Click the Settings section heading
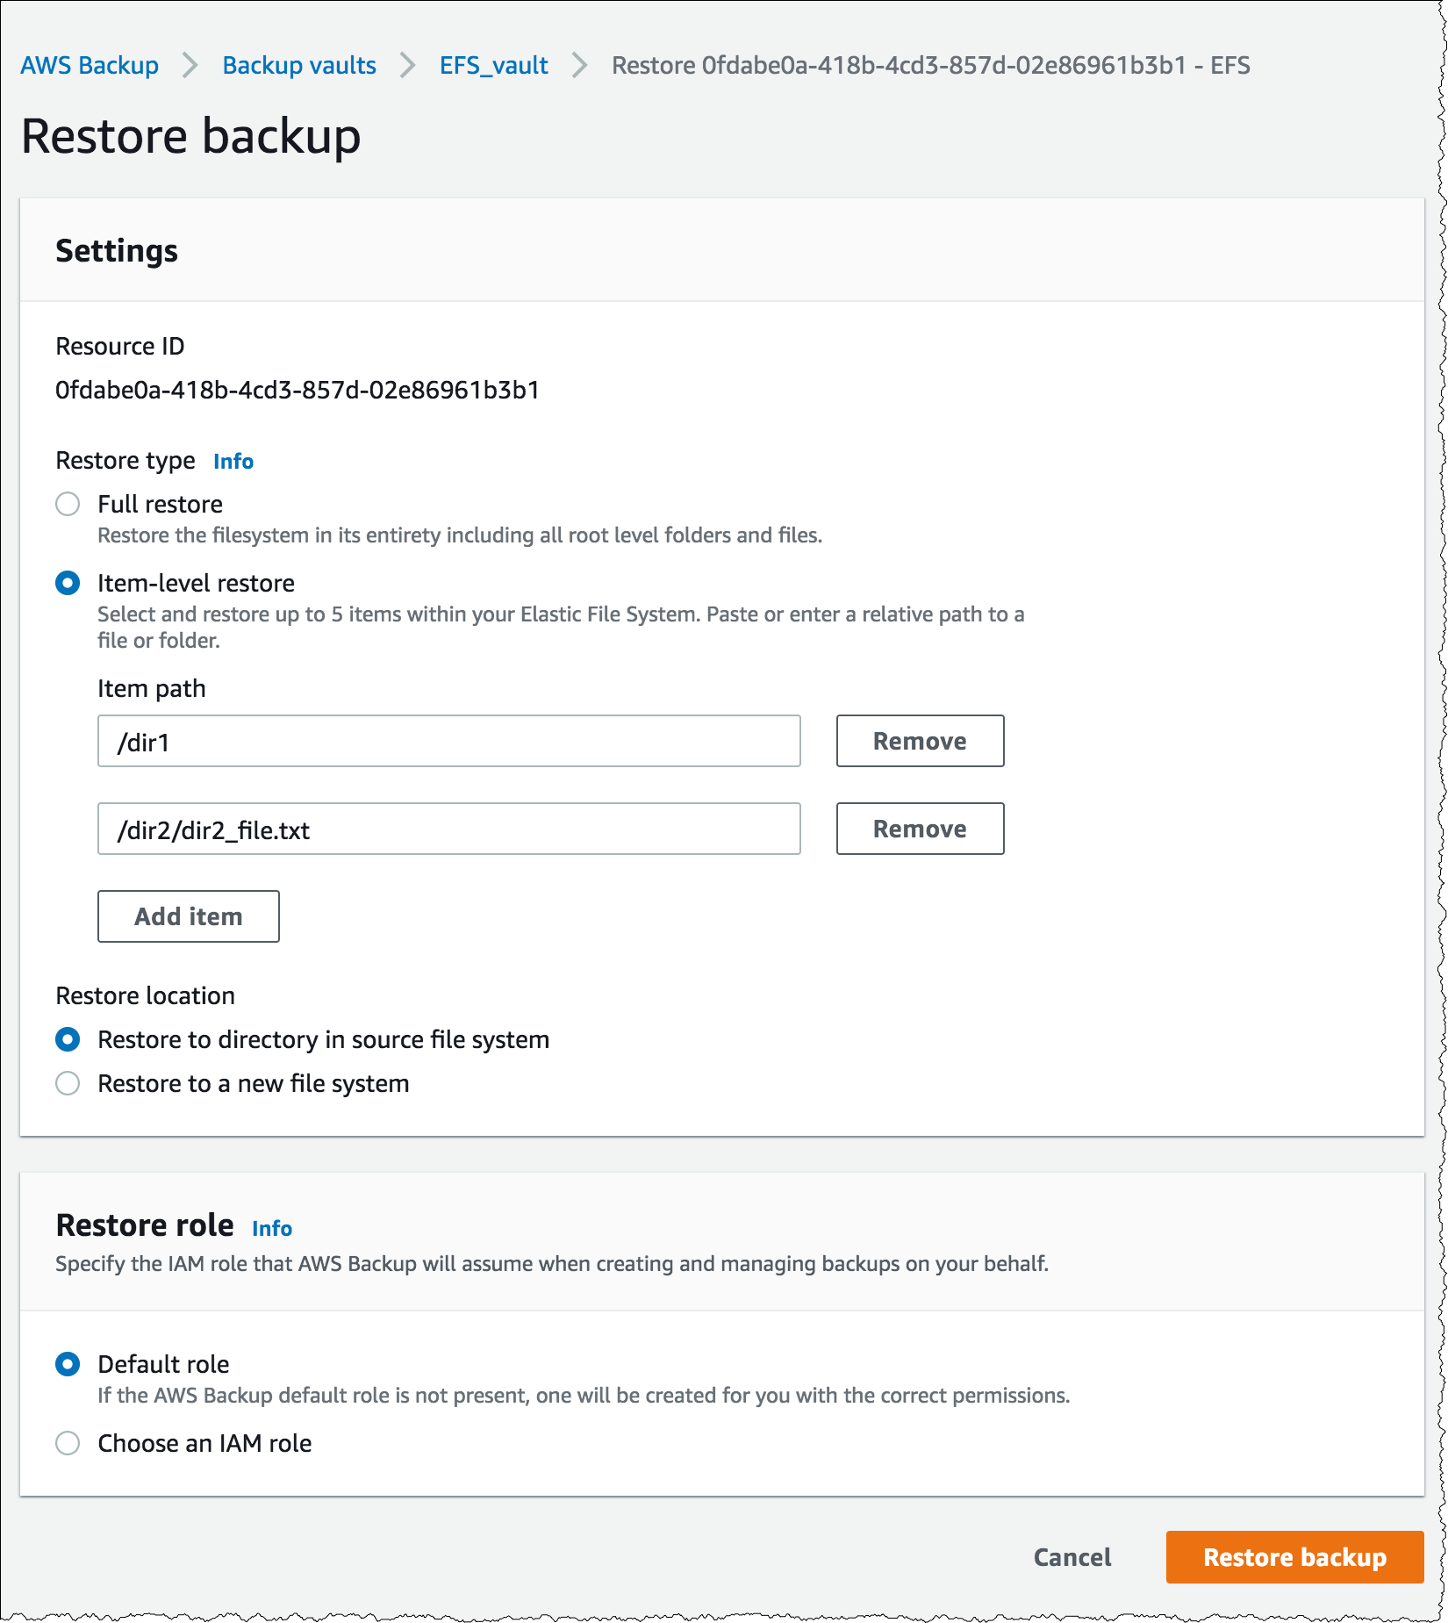The image size is (1448, 1623). (117, 251)
